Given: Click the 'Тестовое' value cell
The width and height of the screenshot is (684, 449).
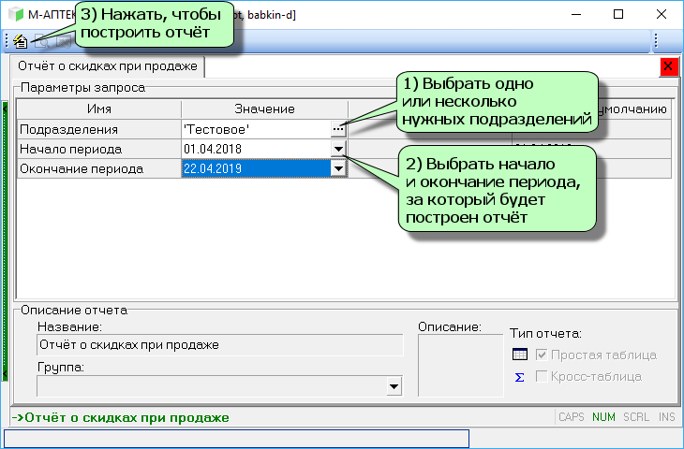Looking at the screenshot, I should click(x=256, y=129).
